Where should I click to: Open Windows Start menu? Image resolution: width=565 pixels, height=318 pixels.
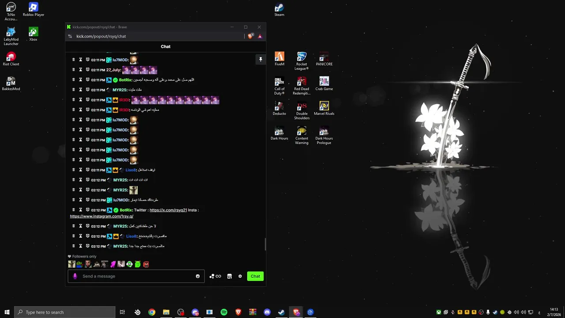(x=7, y=312)
